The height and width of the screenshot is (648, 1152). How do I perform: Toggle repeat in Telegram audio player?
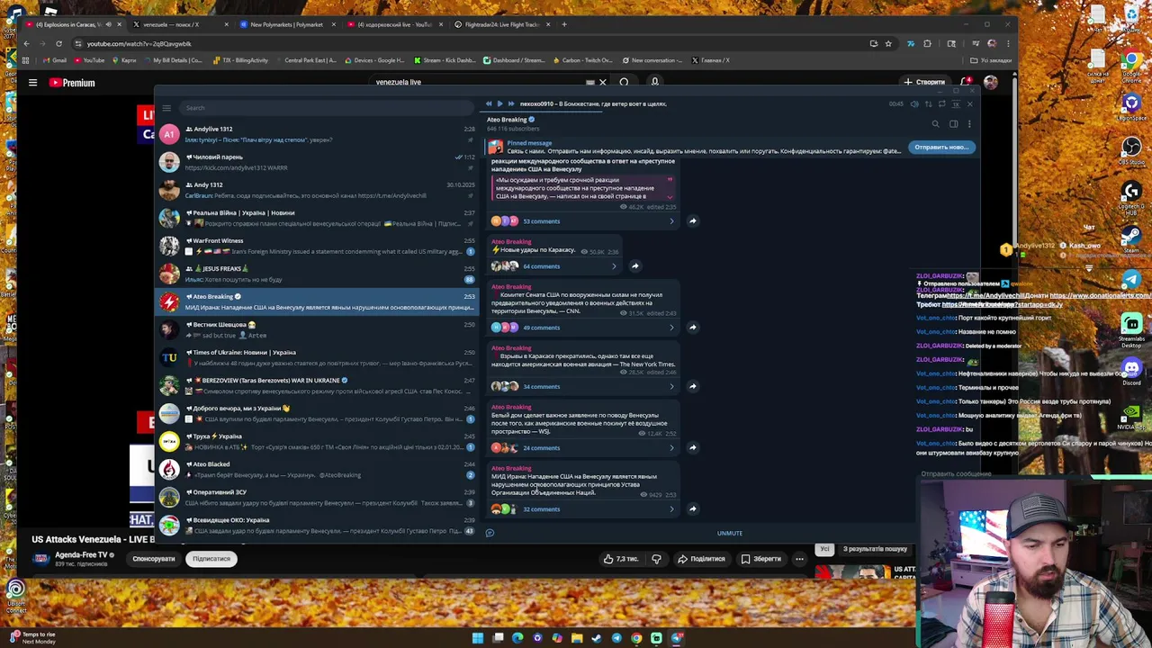point(941,103)
